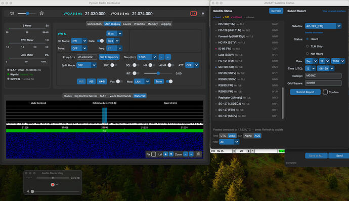Click the waterfall Zoom plus button

(x=191, y=154)
